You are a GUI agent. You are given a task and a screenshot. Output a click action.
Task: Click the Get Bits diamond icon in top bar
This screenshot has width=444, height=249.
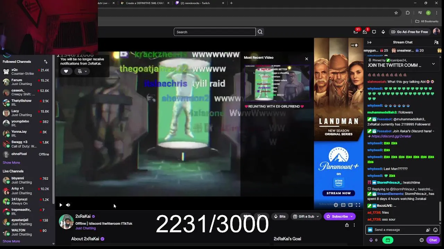(383, 32)
